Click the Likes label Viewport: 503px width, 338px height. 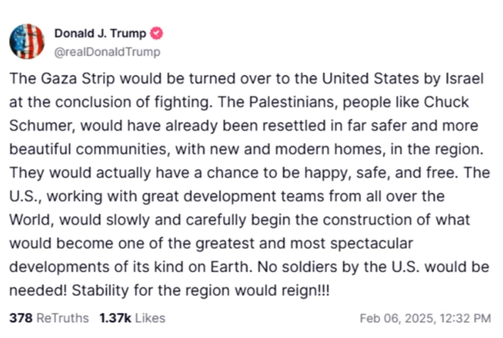tap(149, 318)
